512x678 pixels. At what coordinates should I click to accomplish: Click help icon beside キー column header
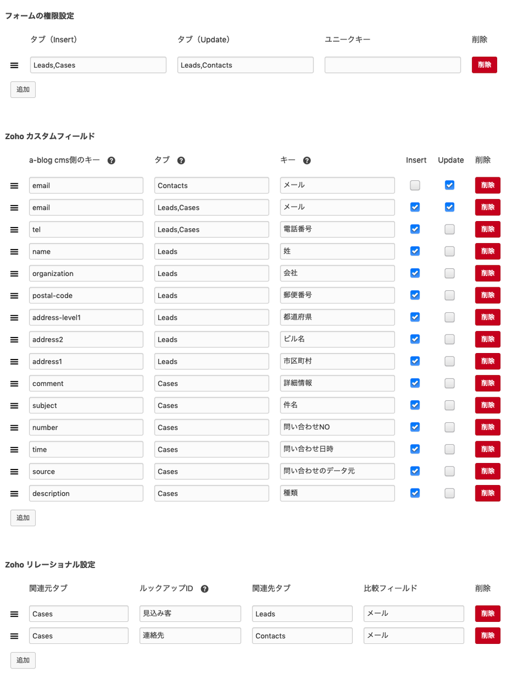[x=307, y=161]
